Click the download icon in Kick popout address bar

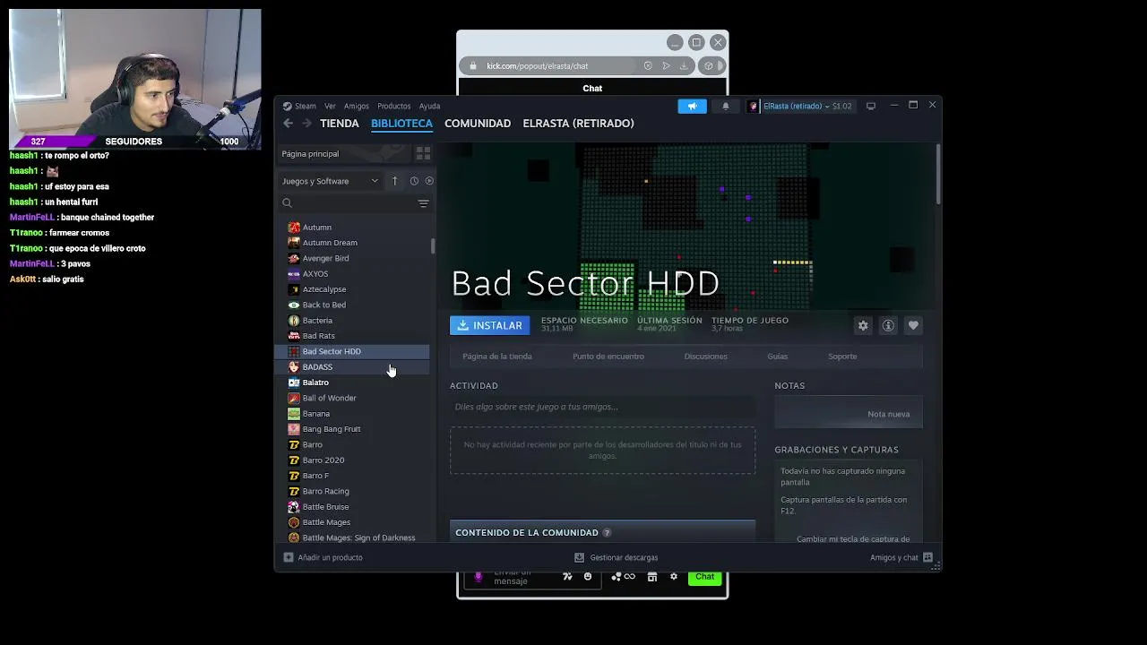(x=683, y=65)
